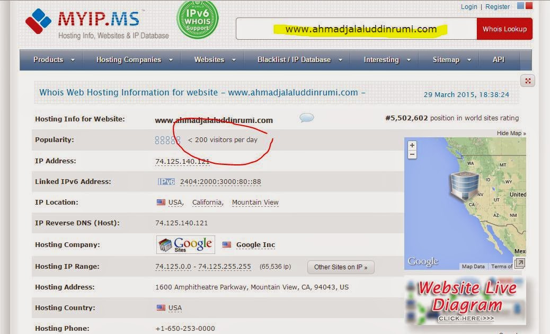Open the Products dropdown menu
Screen dimensions: 550x334
point(54,59)
